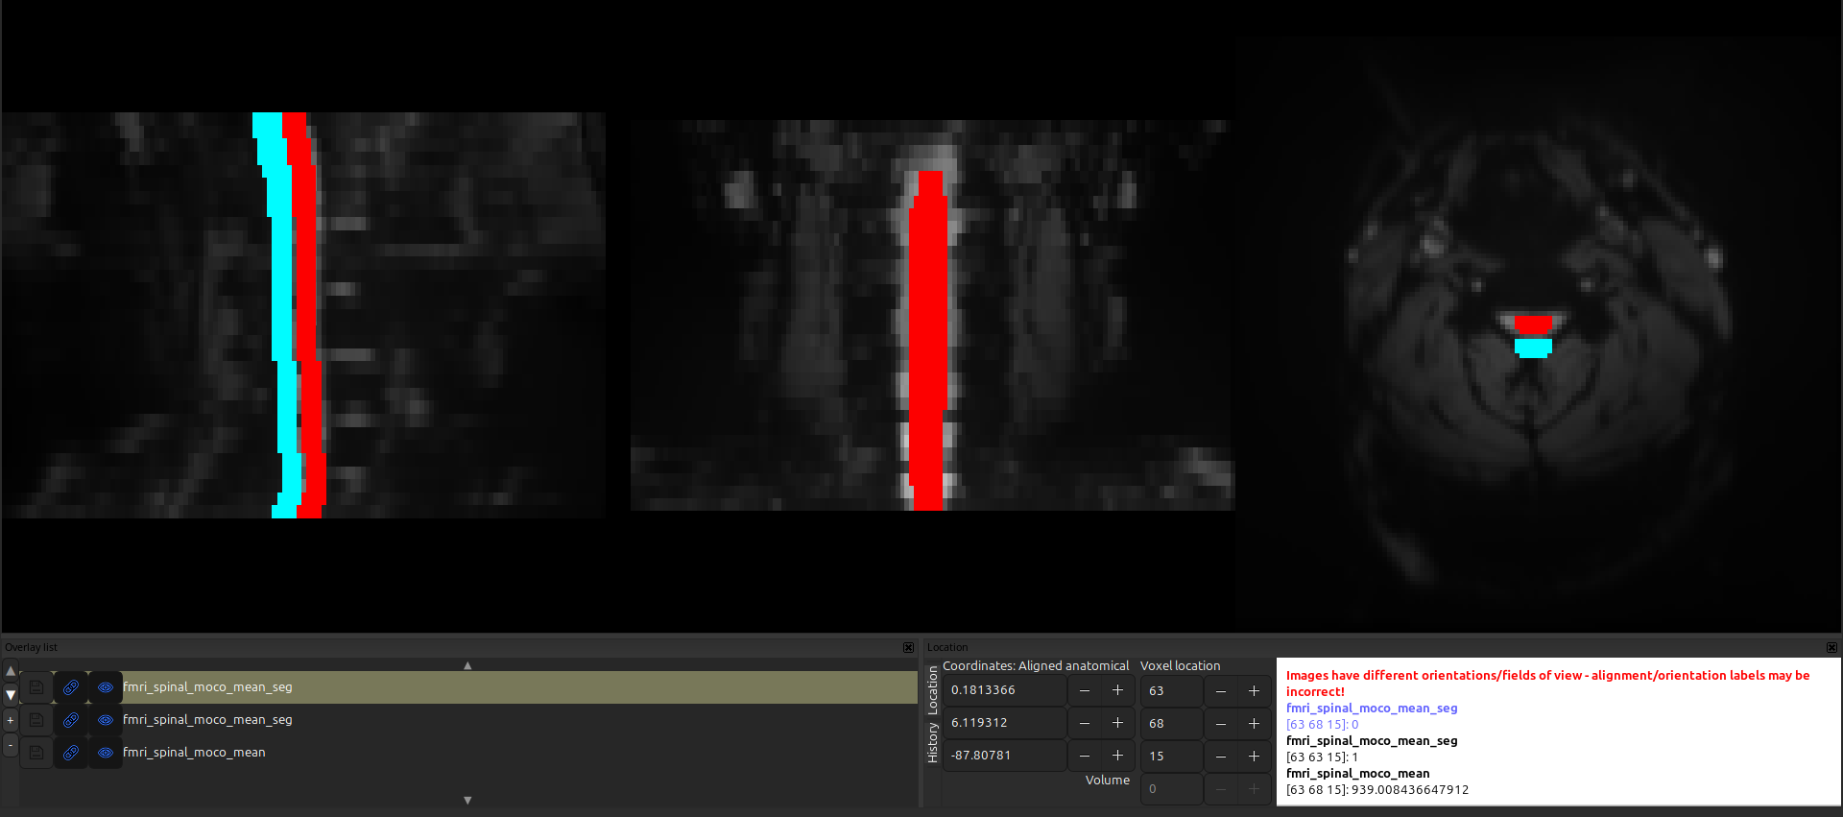Click the voxel location field showing 68
The width and height of the screenshot is (1843, 817).
pyautogui.click(x=1171, y=723)
